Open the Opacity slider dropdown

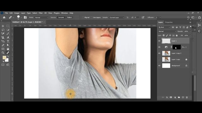190,31
